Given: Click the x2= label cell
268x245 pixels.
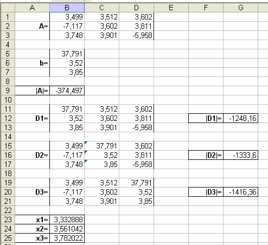Looking at the screenshot, I should [x=32, y=229].
